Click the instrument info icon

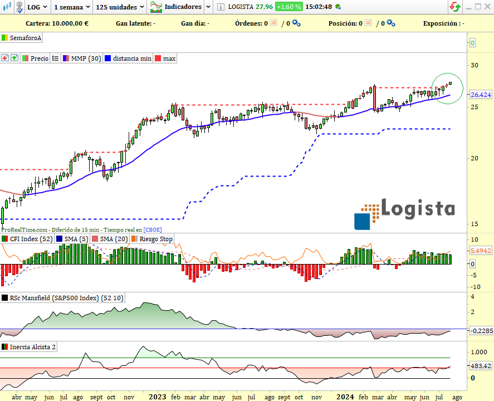(221, 7)
